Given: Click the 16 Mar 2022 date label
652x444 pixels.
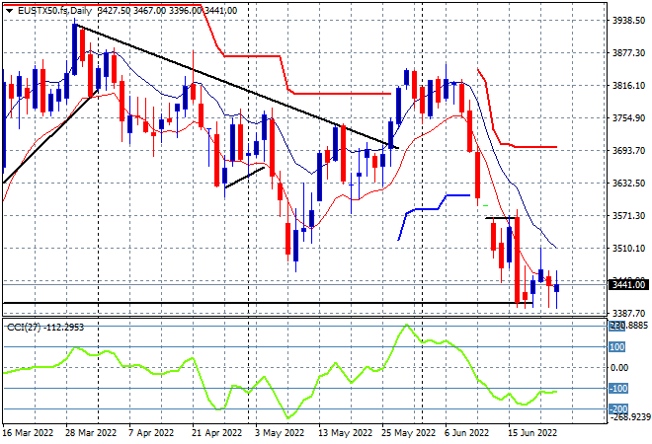Looking at the screenshot, I should [x=28, y=433].
